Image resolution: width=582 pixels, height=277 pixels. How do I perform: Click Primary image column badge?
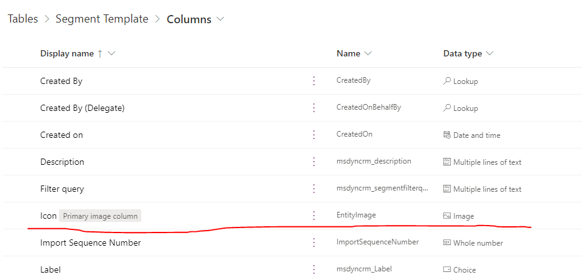100,216
